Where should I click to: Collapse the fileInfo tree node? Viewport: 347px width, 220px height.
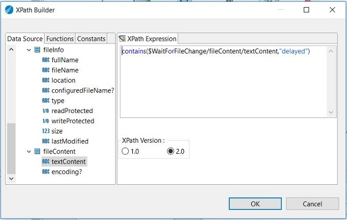pyautogui.click(x=29, y=50)
